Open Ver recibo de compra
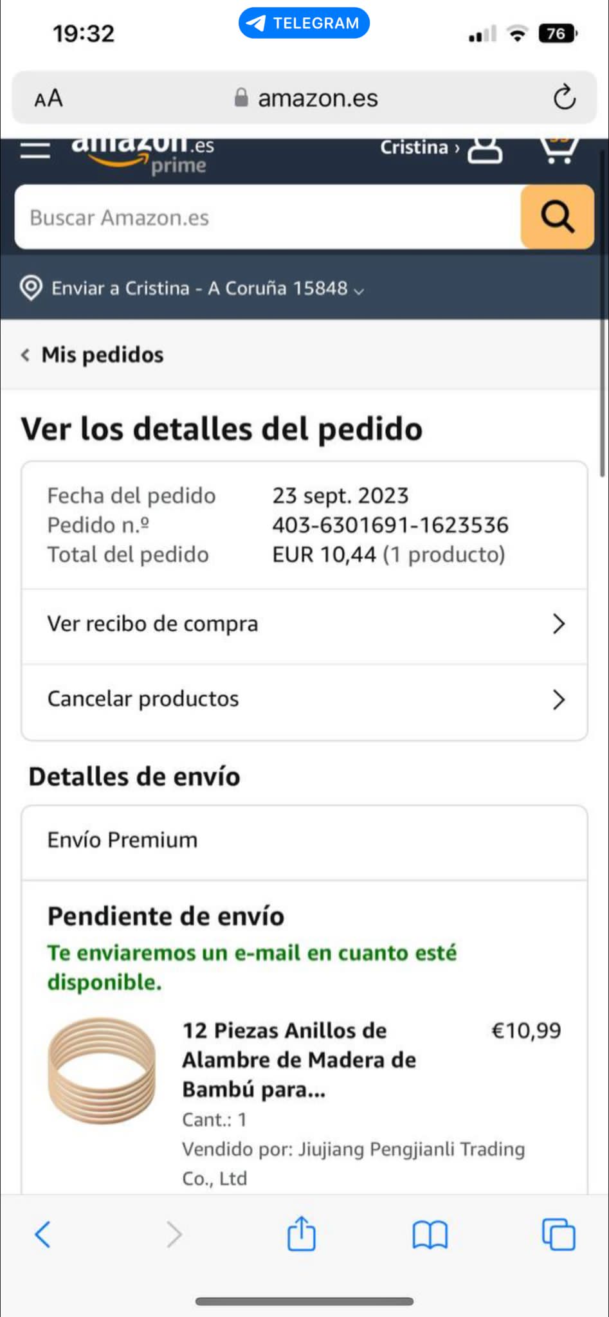This screenshot has width=609, height=1317. 304,624
